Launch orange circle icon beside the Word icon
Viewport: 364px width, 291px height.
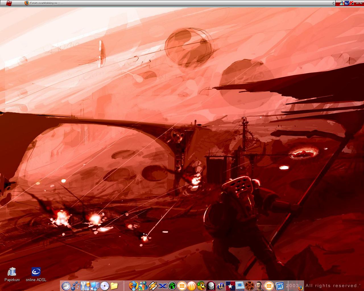[x=269, y=286]
